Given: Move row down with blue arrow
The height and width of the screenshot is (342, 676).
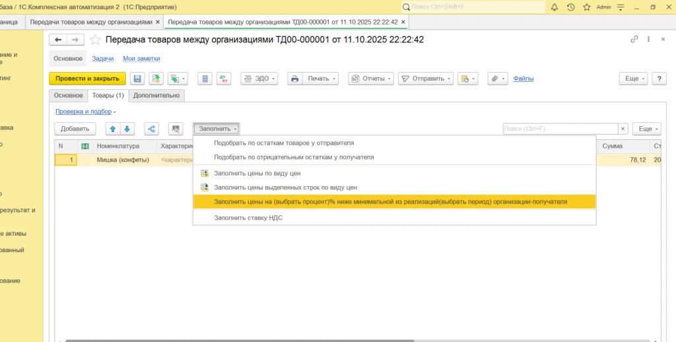Looking at the screenshot, I should click(x=127, y=129).
